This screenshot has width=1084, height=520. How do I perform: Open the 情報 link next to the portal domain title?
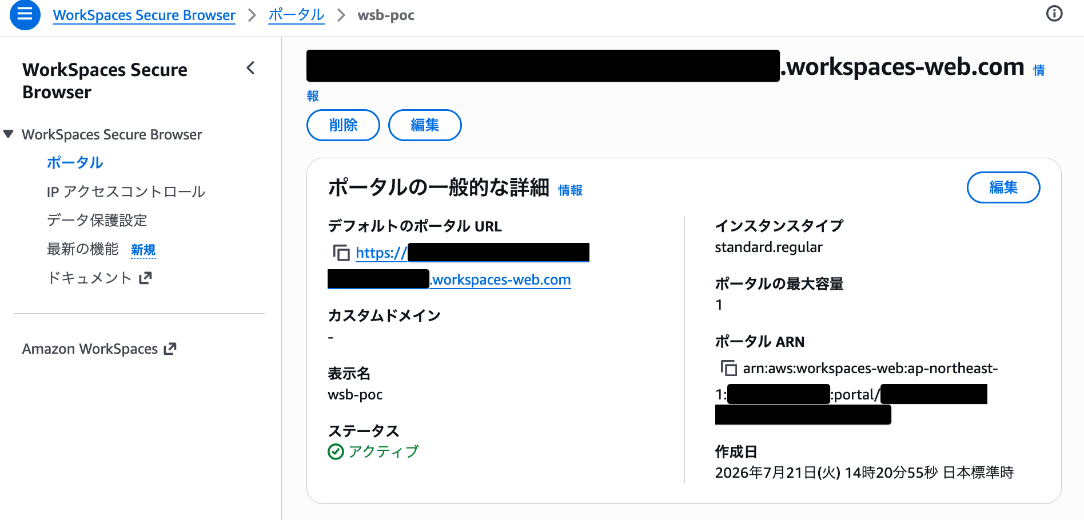tap(1039, 70)
